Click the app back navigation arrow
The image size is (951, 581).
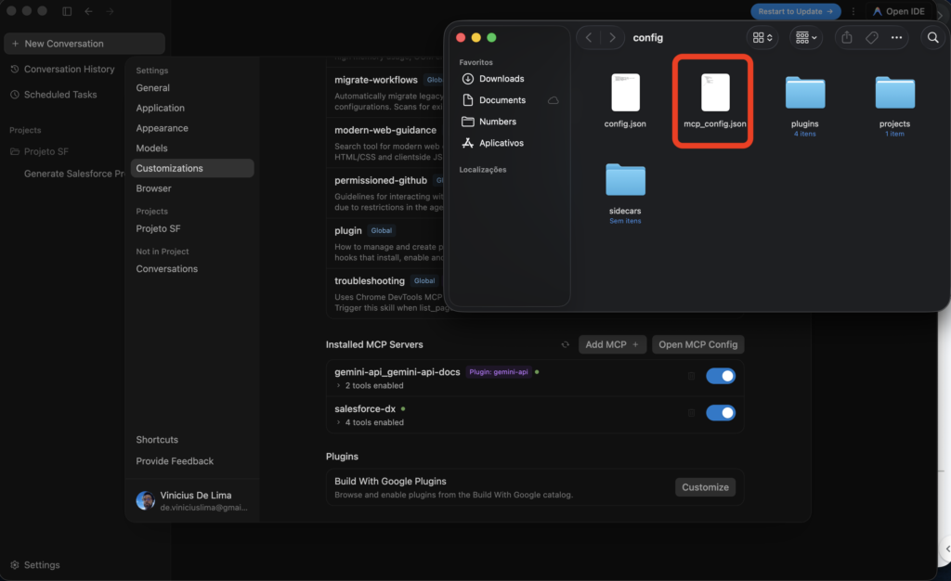(x=88, y=11)
